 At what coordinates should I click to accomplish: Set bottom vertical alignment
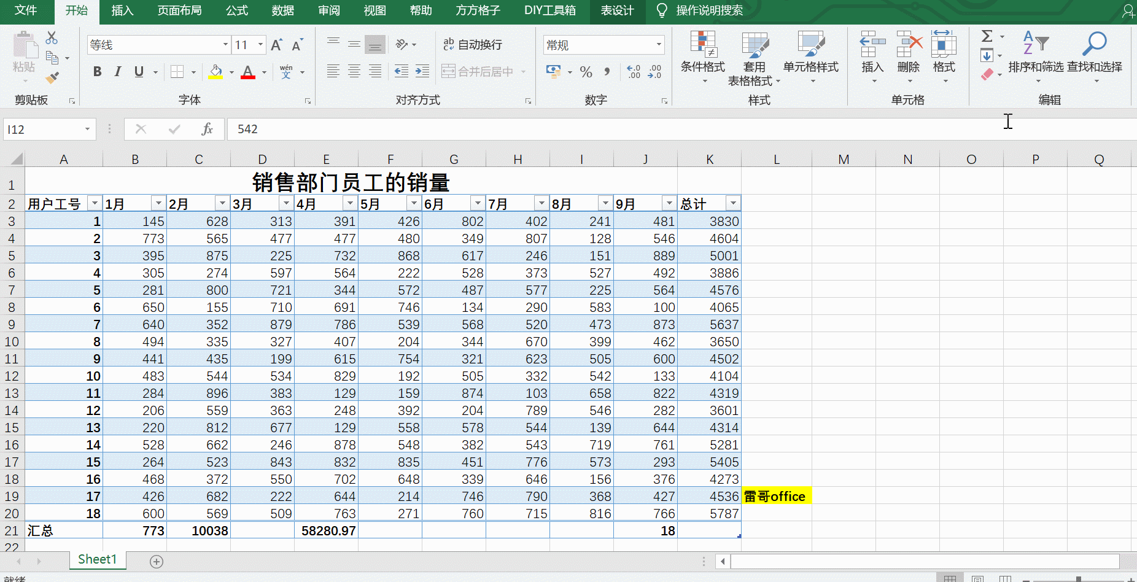375,44
